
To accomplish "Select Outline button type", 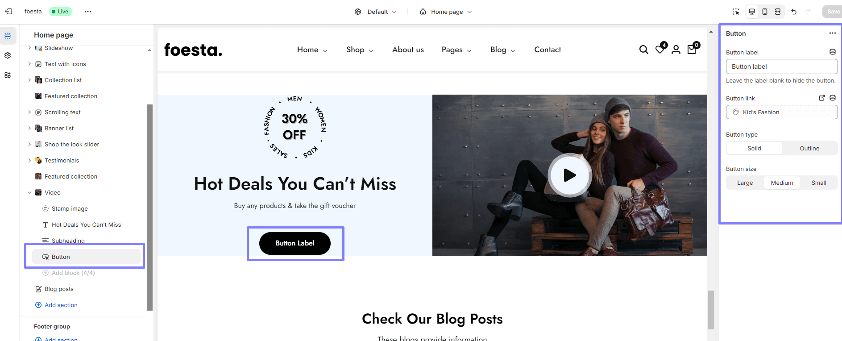I will (809, 148).
